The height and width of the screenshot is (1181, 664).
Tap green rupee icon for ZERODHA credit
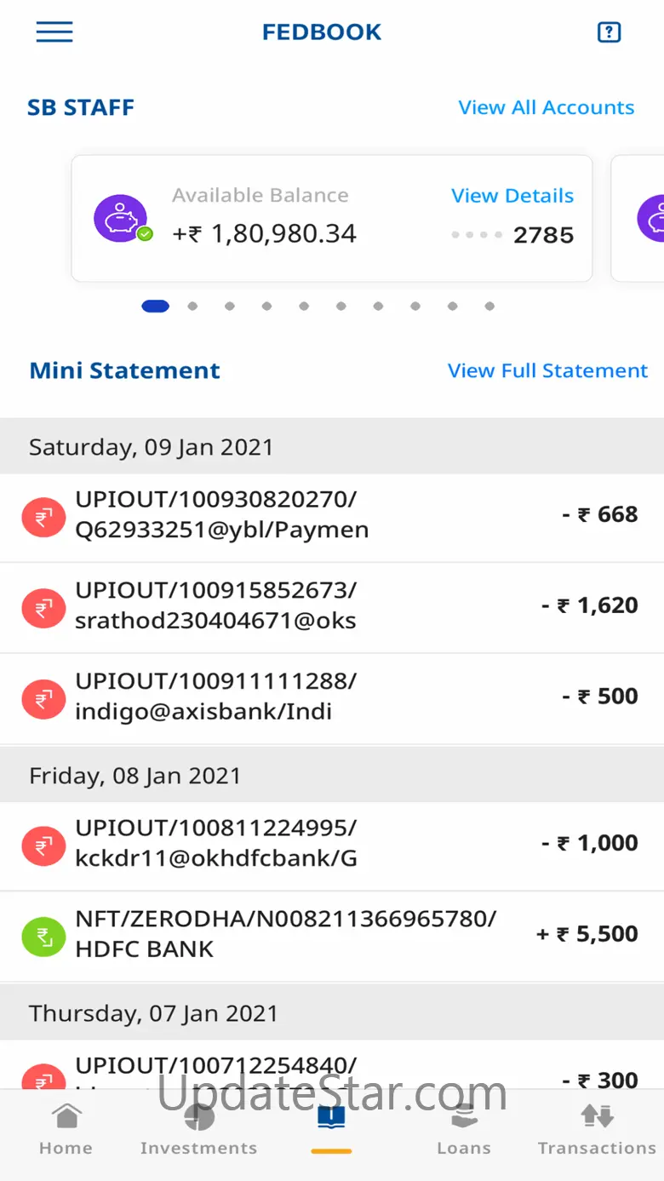point(43,937)
